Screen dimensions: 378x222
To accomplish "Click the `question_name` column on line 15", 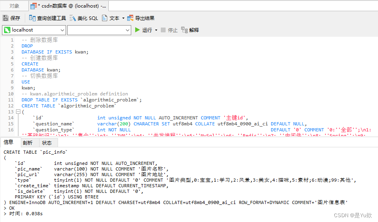I will tap(54, 124).
